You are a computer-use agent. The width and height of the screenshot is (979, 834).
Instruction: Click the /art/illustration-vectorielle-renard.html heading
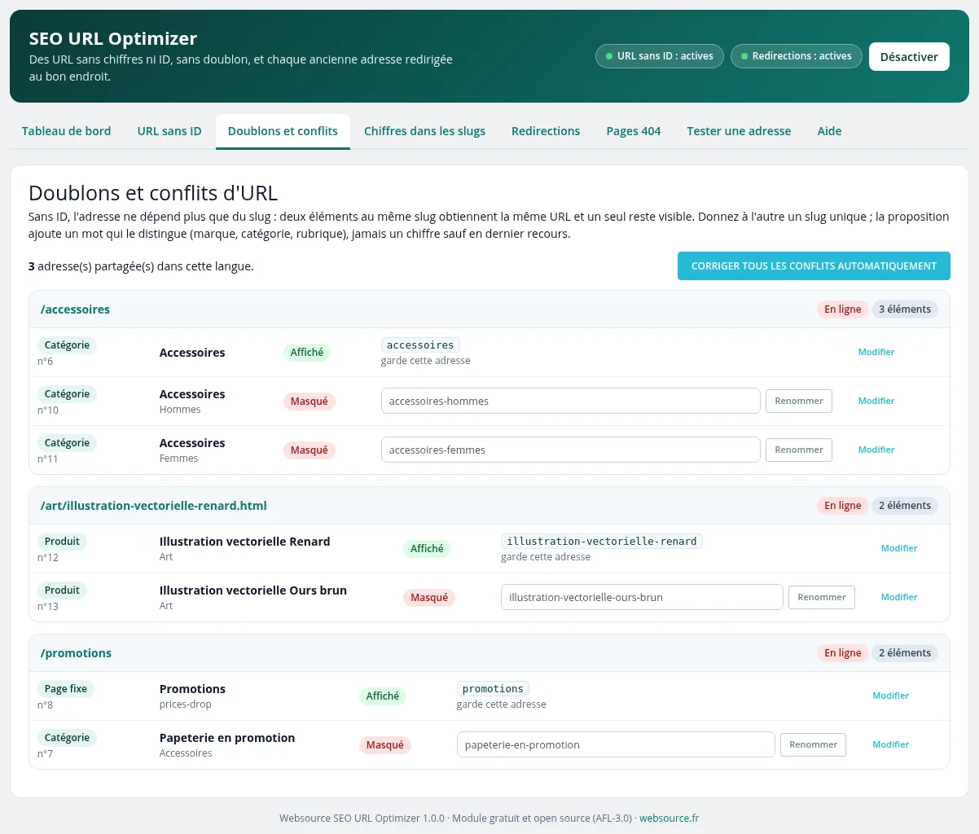(154, 506)
